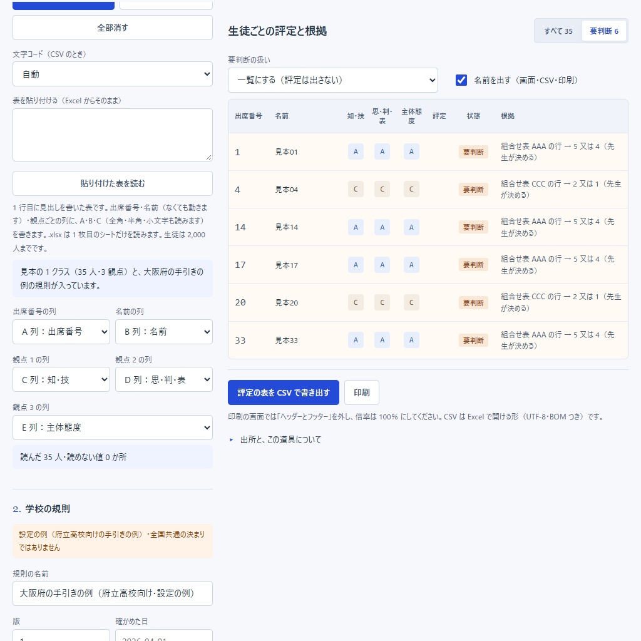Click the name cell 見本20
The height and width of the screenshot is (641, 641).
(286, 302)
